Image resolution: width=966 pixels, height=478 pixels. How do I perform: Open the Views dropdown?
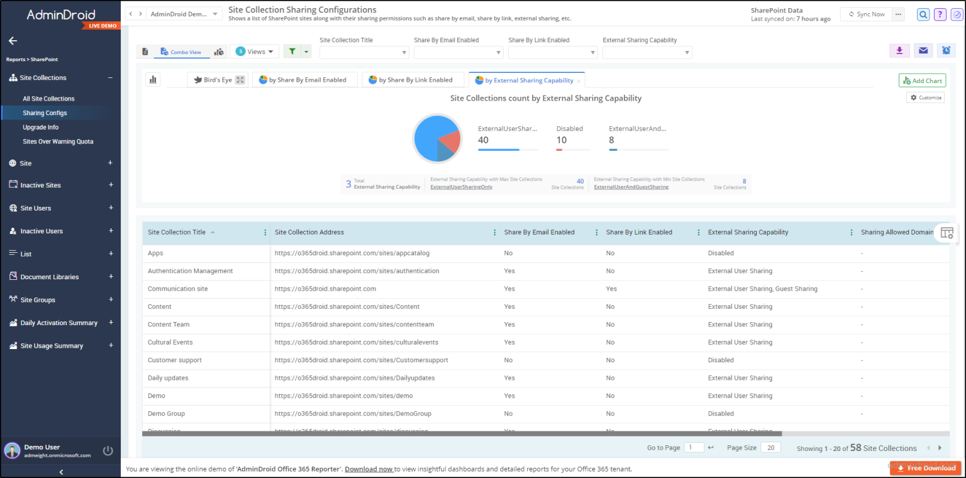[255, 52]
